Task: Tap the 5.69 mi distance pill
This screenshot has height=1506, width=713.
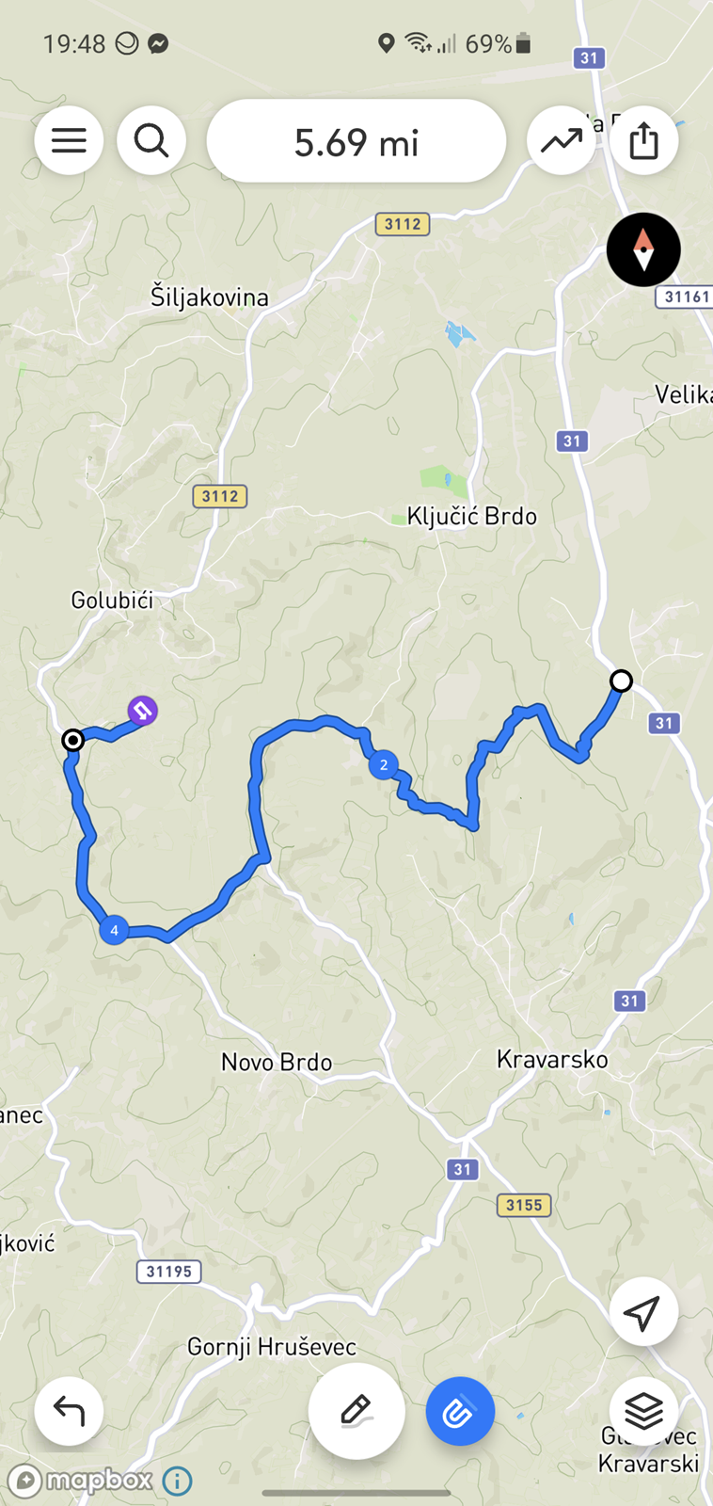Action: pyautogui.click(x=356, y=141)
